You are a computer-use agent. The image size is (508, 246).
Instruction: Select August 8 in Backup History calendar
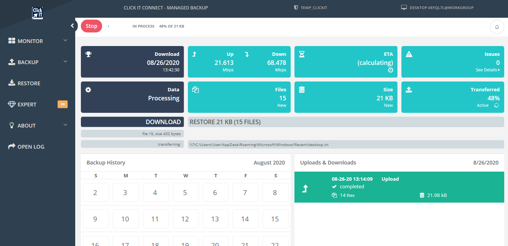pos(275,192)
